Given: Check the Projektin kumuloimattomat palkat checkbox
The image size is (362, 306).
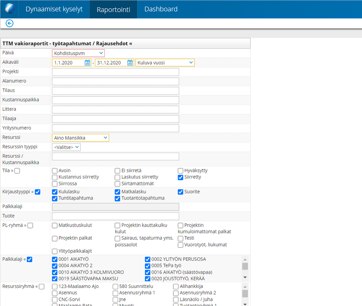Looking at the screenshot, I should click(x=180, y=226).
